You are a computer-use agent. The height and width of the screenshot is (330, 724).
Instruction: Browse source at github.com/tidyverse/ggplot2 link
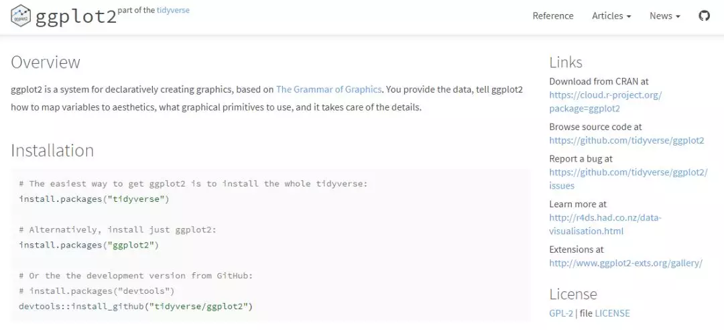(626, 140)
